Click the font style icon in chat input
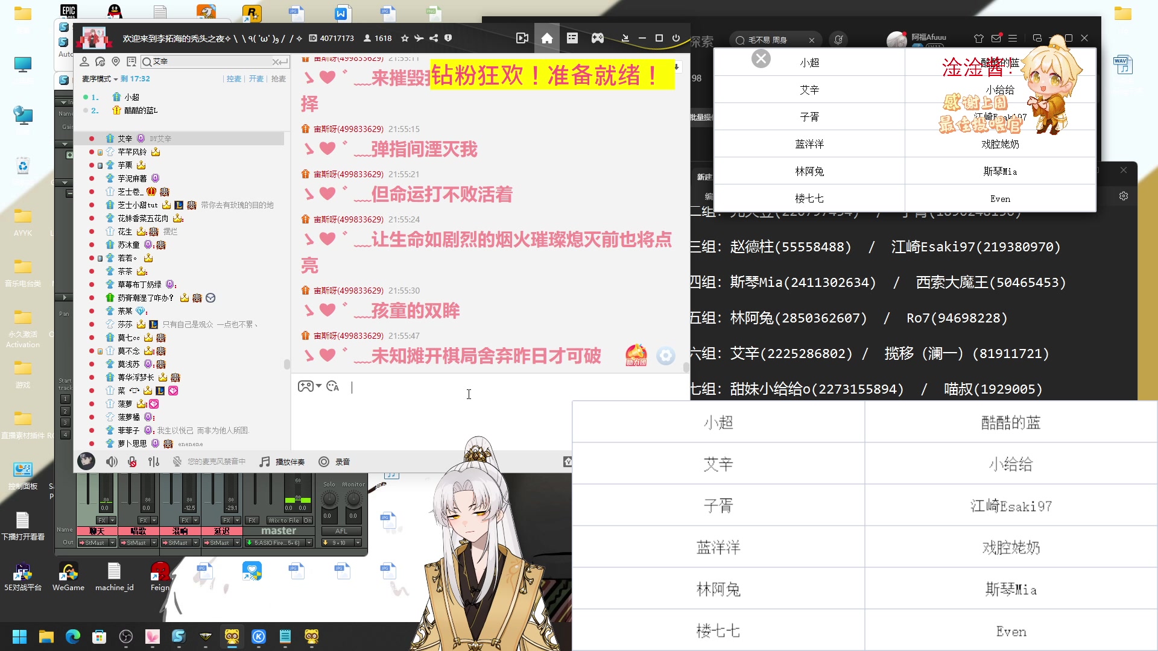 tap(333, 386)
